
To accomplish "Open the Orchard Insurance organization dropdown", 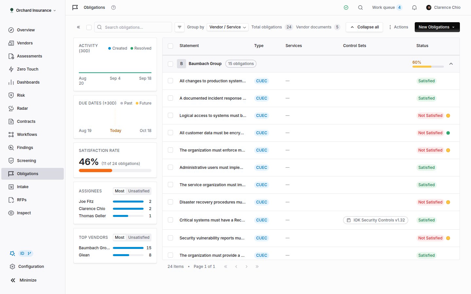I will coord(33,10).
